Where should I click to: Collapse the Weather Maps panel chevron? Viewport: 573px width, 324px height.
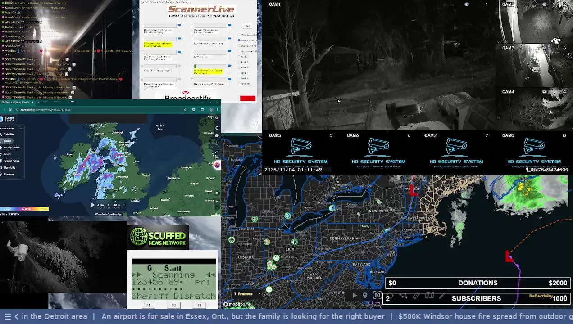[21, 128]
